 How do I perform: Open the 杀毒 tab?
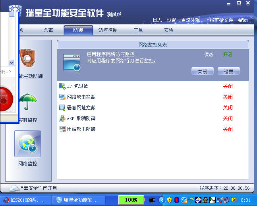(48, 30)
